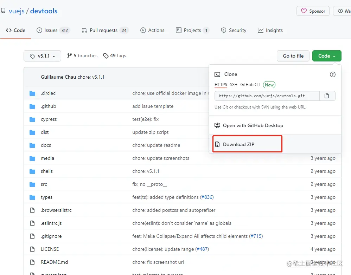The width and height of the screenshot is (351, 275).
Task: Click the zip file icon beside Download ZIP
Action: [217, 144]
